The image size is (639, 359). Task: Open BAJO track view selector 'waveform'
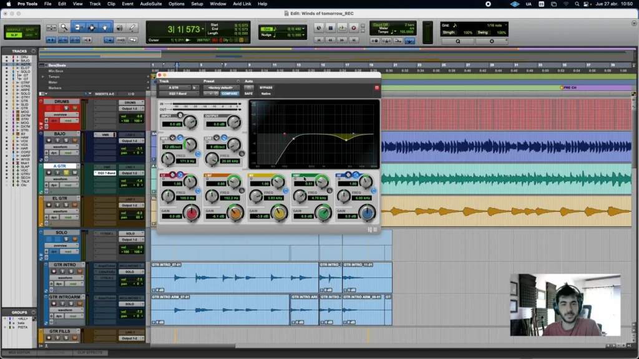point(63,147)
